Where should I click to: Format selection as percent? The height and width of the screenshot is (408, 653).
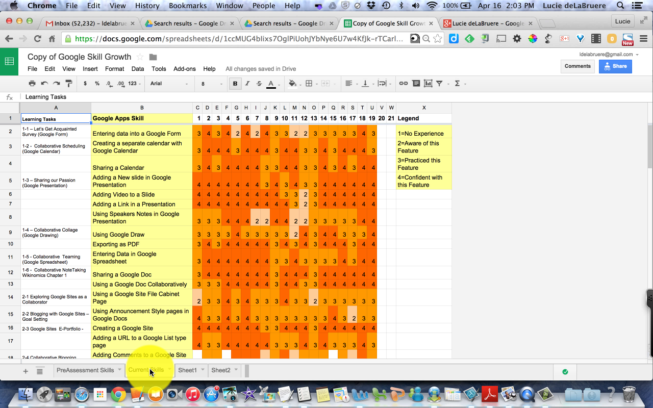[97, 84]
